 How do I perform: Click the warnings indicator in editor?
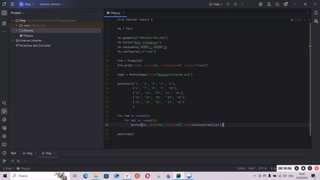tap(295, 20)
